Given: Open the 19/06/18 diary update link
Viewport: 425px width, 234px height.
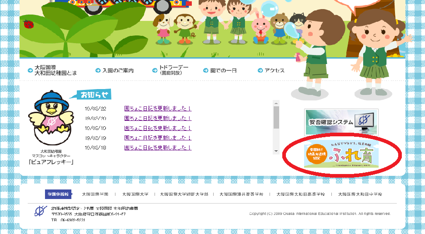Looking at the screenshot, I should (158, 148).
